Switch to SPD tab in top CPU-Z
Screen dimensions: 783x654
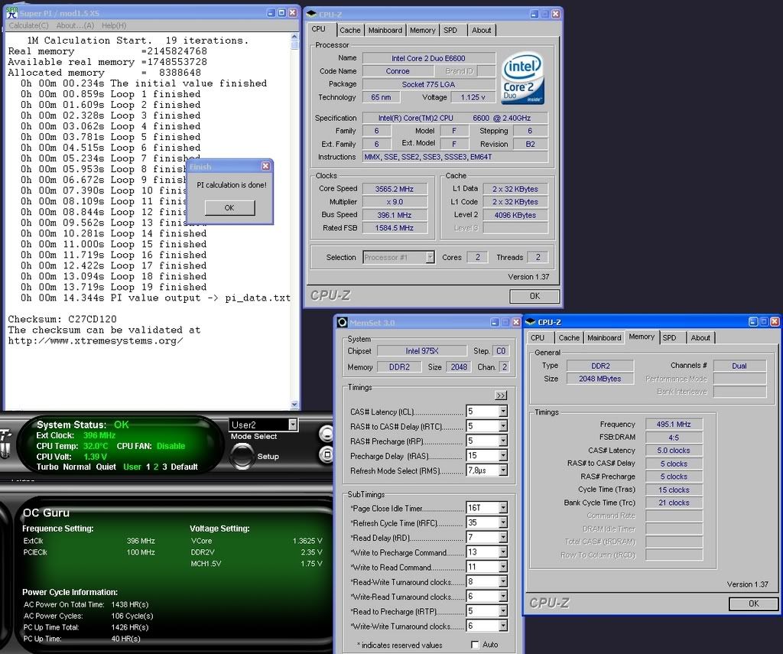pyautogui.click(x=450, y=30)
